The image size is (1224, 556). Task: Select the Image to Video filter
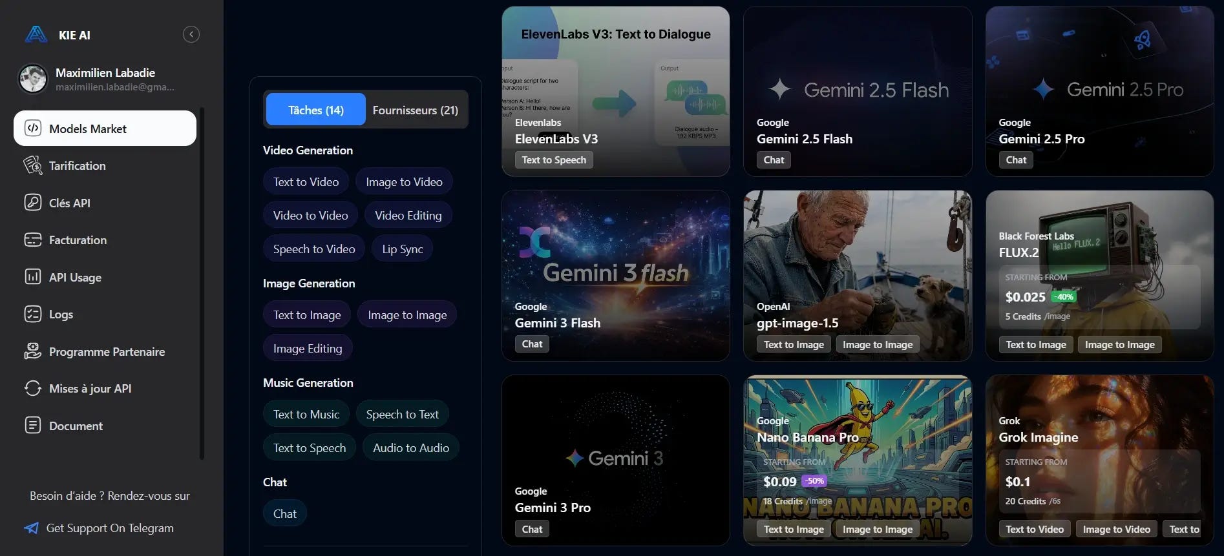click(404, 181)
